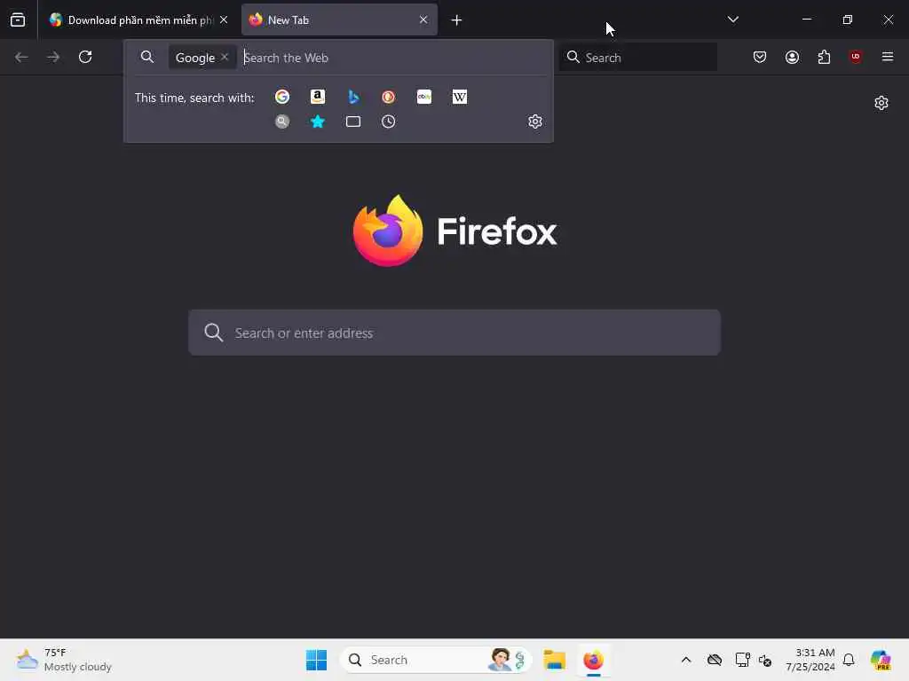Image resolution: width=909 pixels, height=681 pixels.
Task: Open the Firefox application menu
Action: point(888,57)
